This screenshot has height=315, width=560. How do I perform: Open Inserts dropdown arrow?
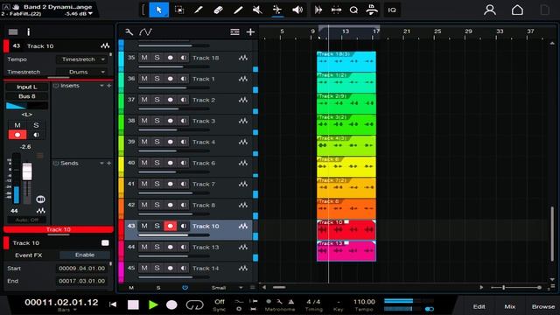point(101,86)
